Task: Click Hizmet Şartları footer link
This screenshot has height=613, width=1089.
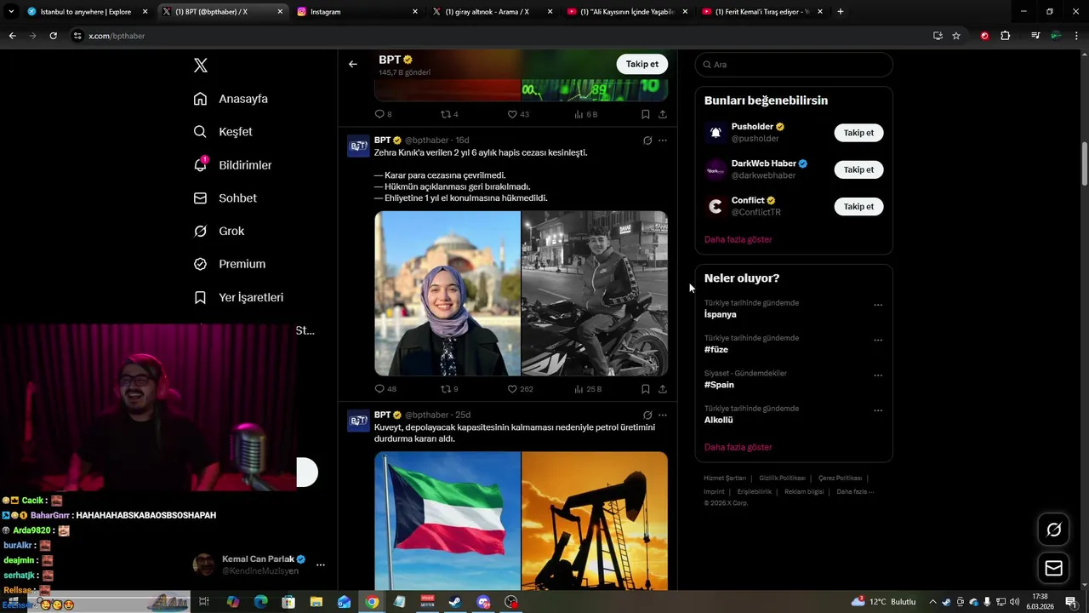Action: 725,478
